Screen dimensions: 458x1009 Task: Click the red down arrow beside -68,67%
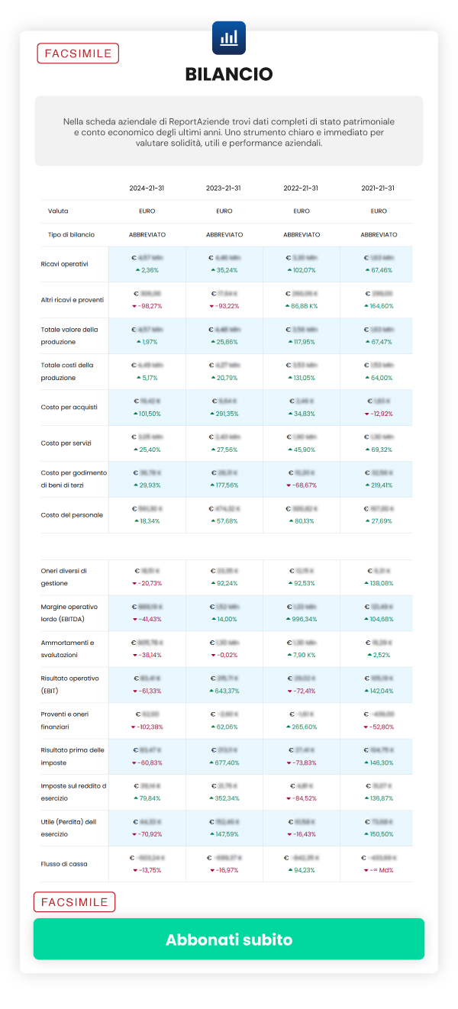pos(289,485)
